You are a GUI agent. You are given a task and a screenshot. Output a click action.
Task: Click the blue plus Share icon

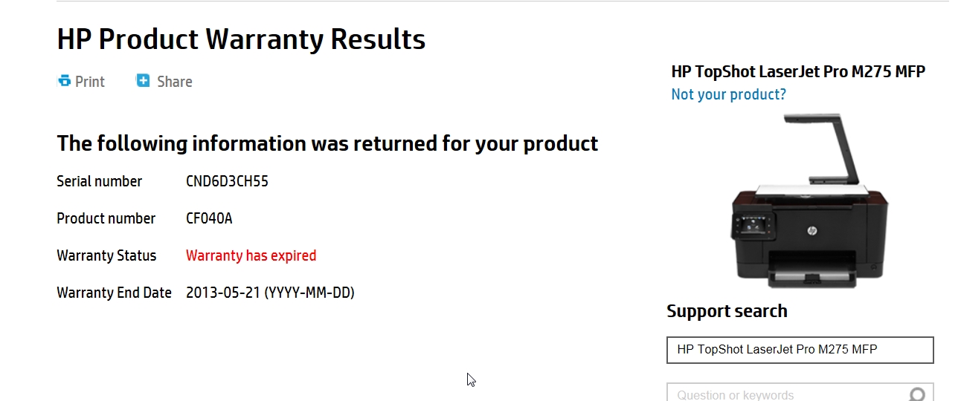(x=143, y=81)
